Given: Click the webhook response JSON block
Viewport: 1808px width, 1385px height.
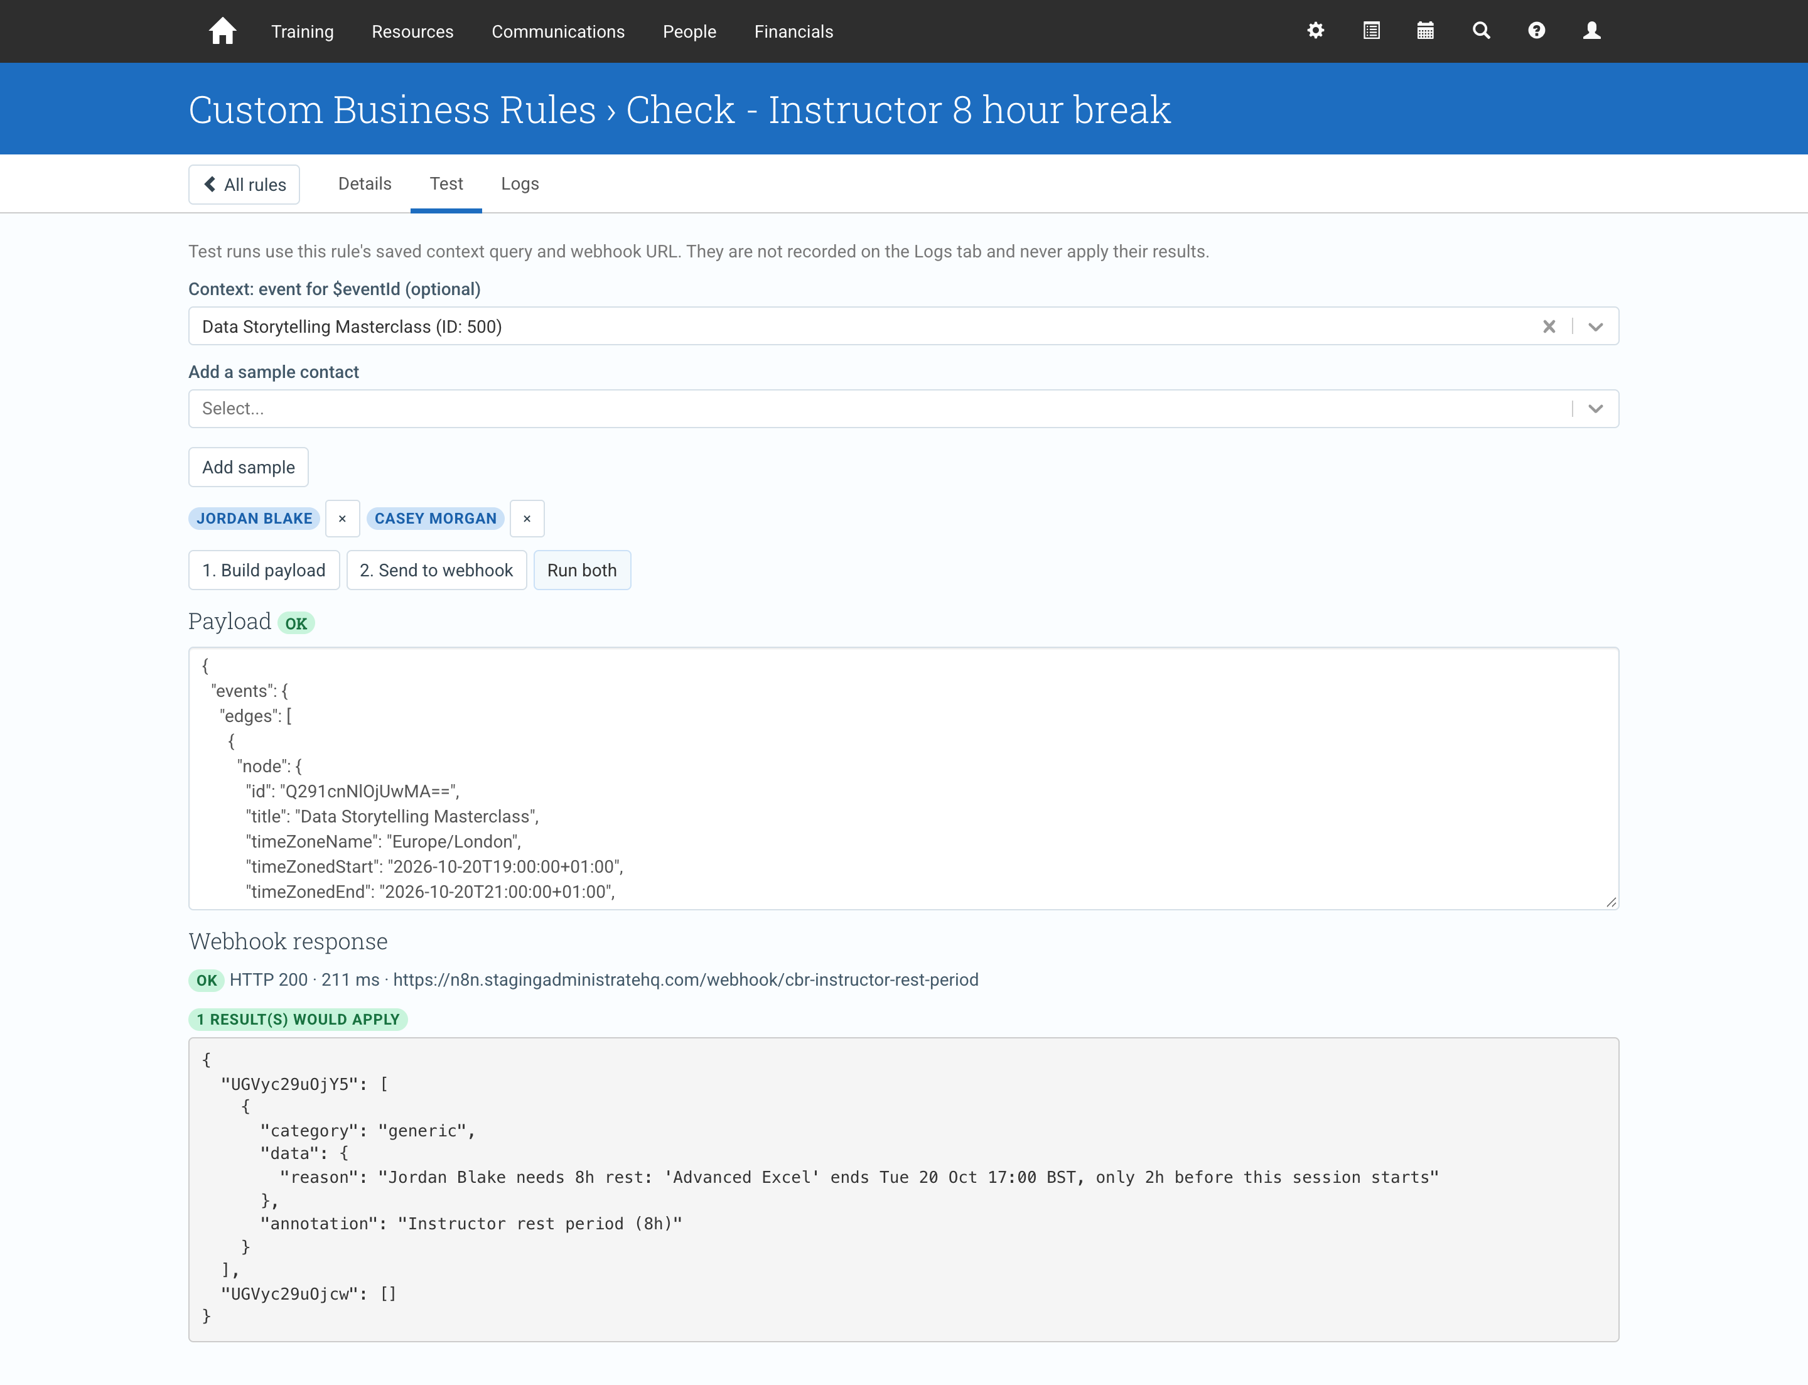Looking at the screenshot, I should pyautogui.click(x=903, y=1190).
